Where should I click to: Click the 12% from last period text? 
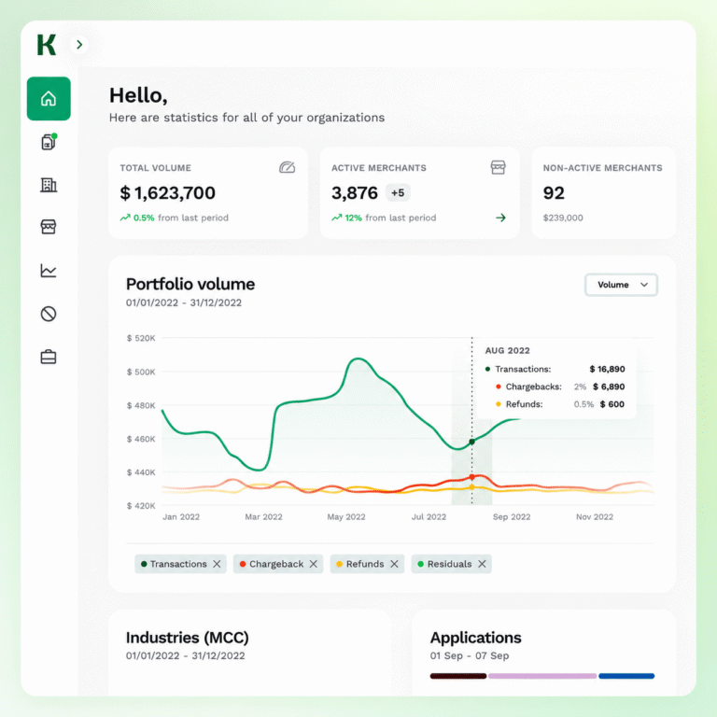[x=390, y=218]
